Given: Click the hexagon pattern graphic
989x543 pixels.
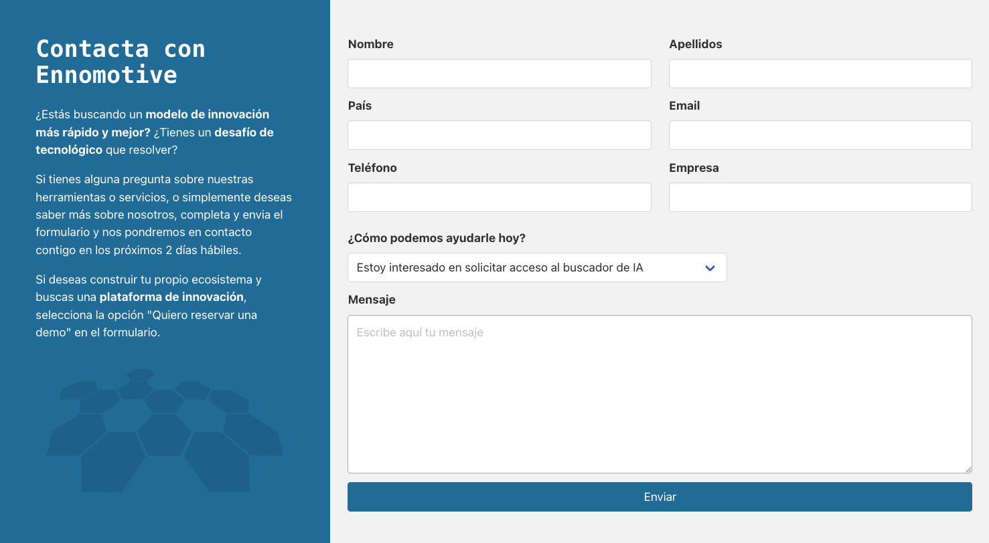Looking at the screenshot, I should click(165, 431).
